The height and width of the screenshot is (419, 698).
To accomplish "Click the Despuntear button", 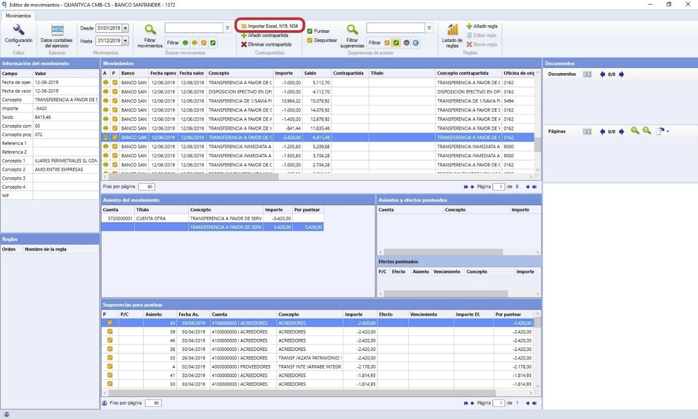I will 322,40.
